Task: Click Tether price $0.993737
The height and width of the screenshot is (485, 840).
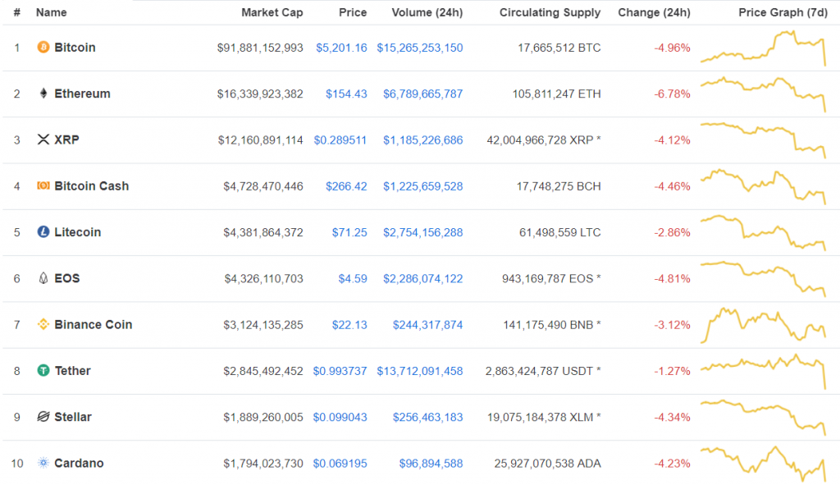Action: click(x=340, y=371)
